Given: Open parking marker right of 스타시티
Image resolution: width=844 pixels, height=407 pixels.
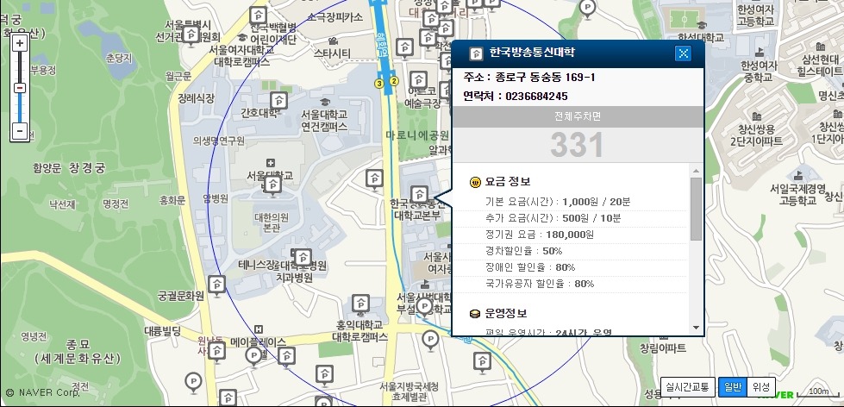Looking at the screenshot, I should [405, 47].
